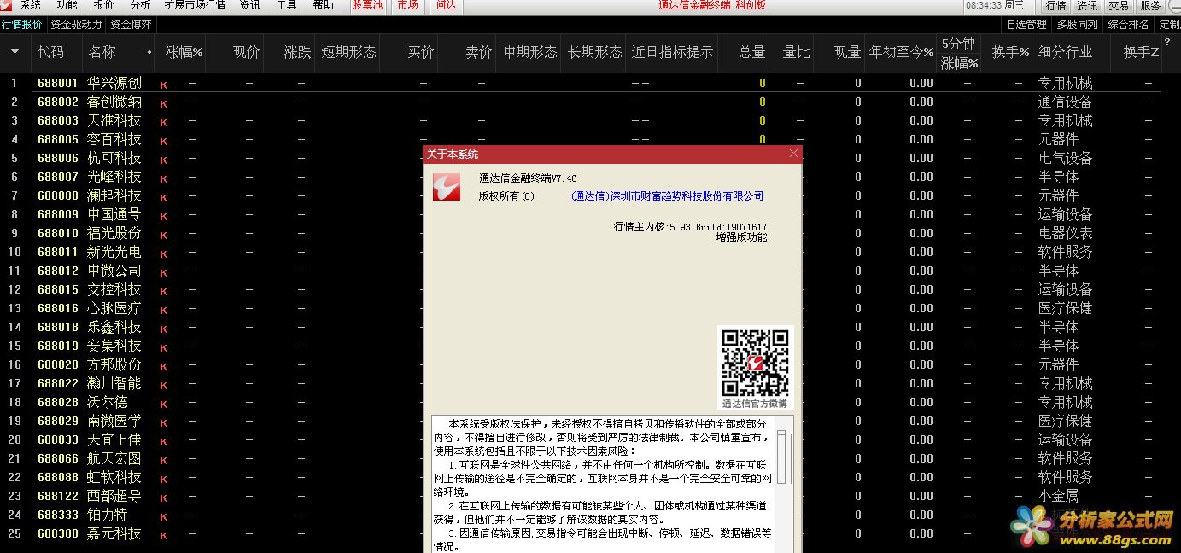Open 综合排名 in the sub toolbar
This screenshot has height=553, width=1181.
click(x=1129, y=25)
